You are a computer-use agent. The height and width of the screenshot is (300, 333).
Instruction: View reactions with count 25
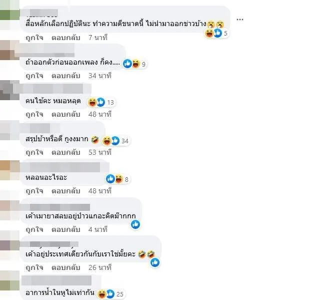(110, 294)
